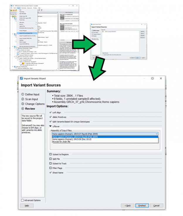
Task: Maximize the large Import Variants Wizard window
Action: 152,78
